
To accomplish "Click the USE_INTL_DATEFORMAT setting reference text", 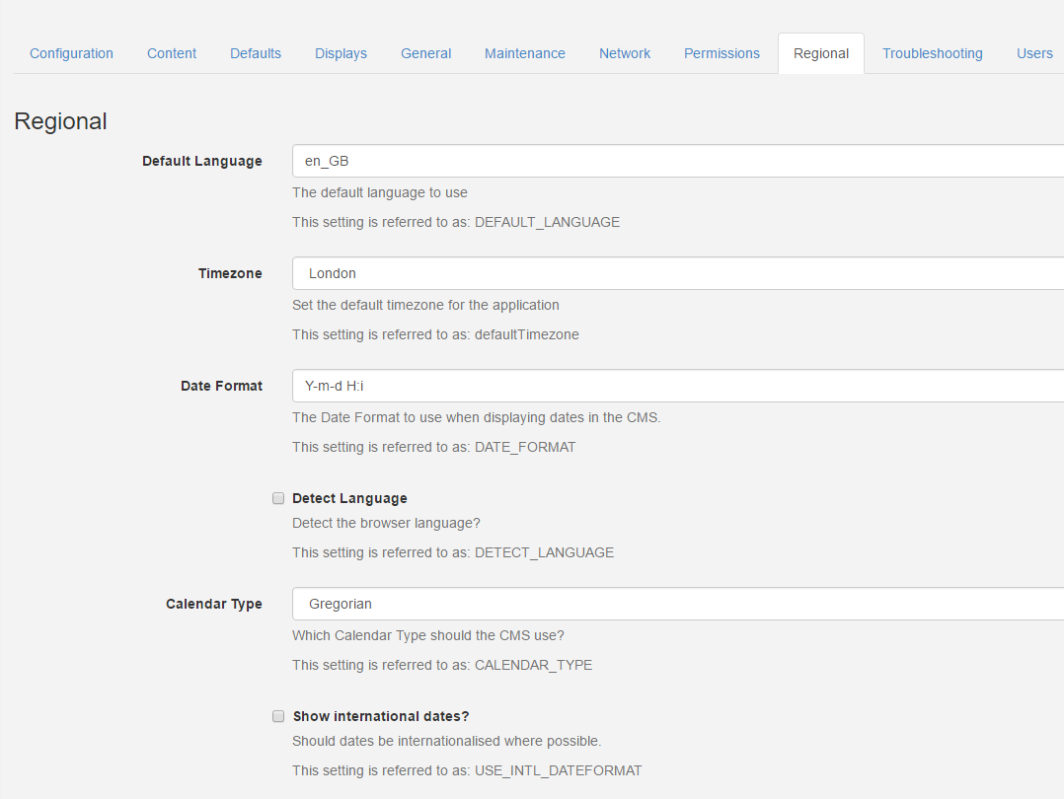I will pos(467,770).
